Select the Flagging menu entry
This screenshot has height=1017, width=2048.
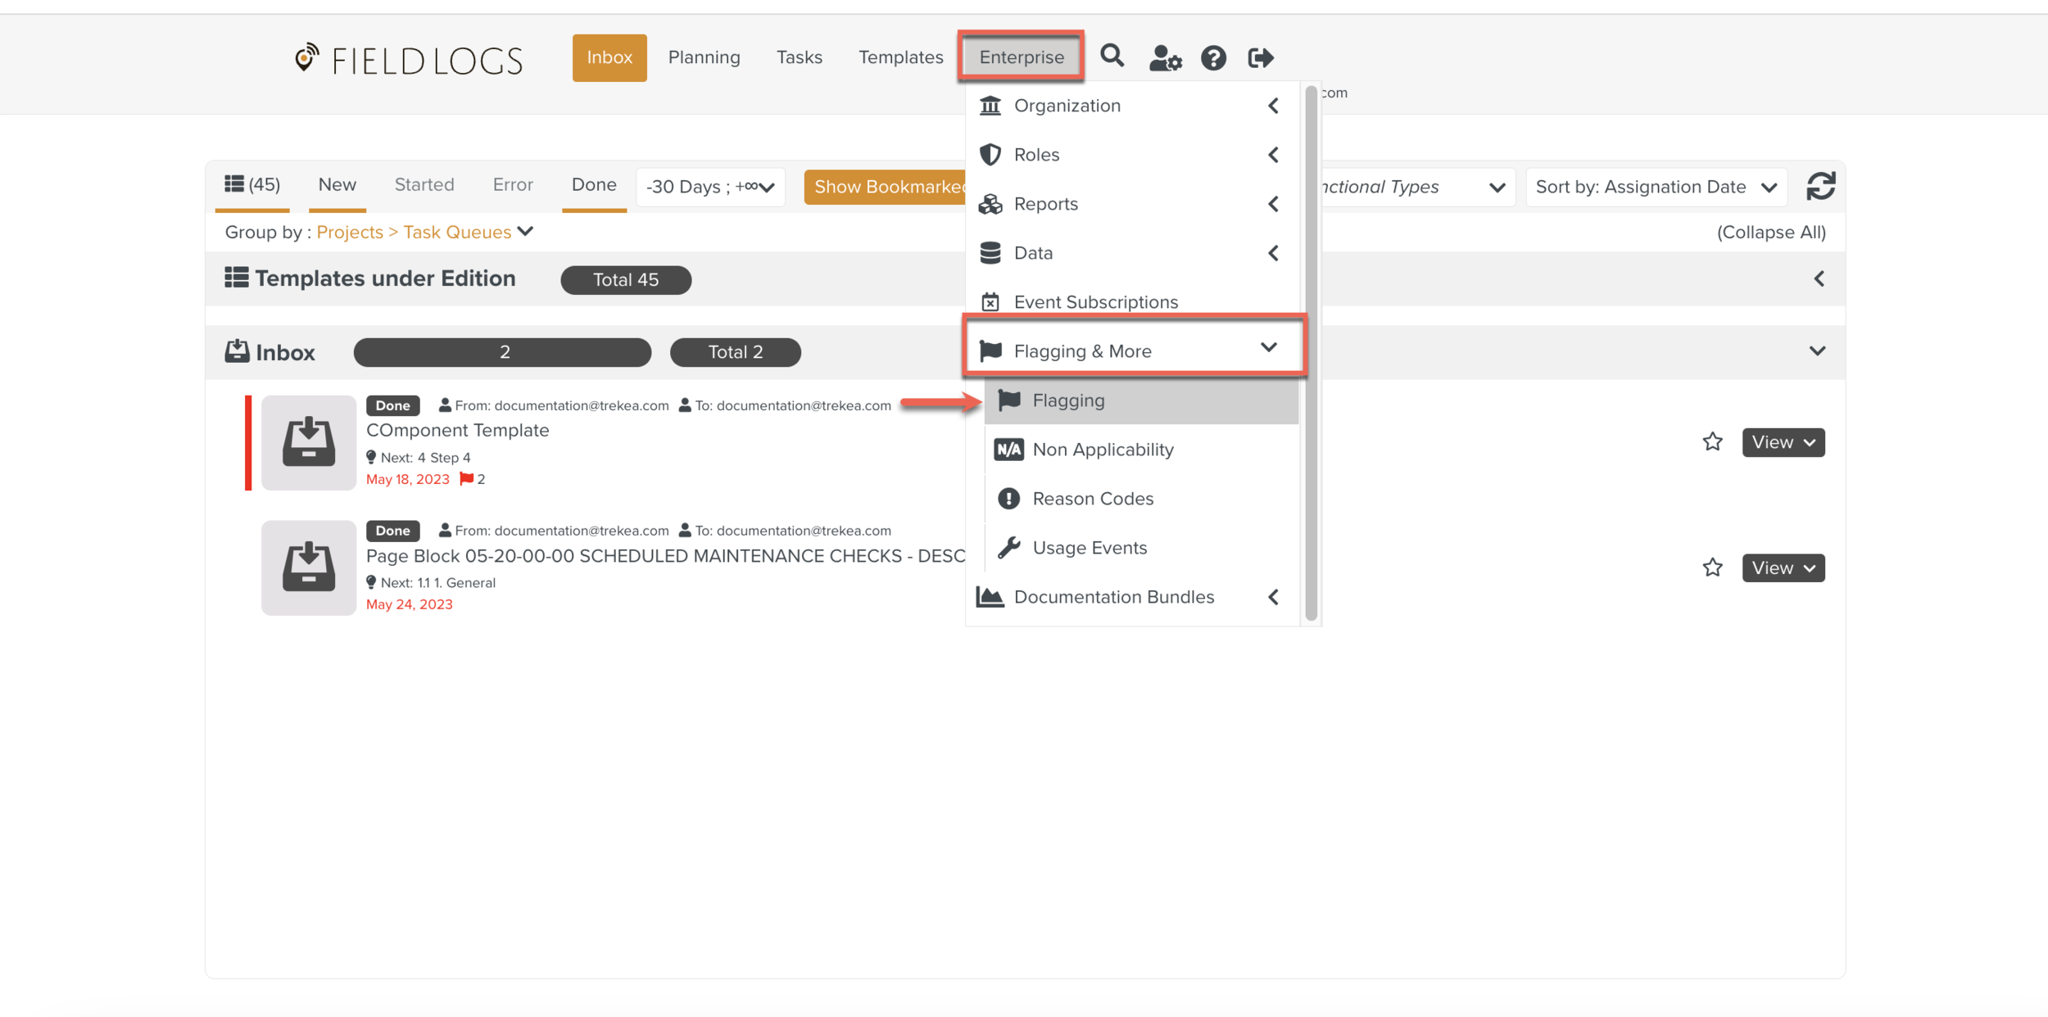click(x=1141, y=400)
